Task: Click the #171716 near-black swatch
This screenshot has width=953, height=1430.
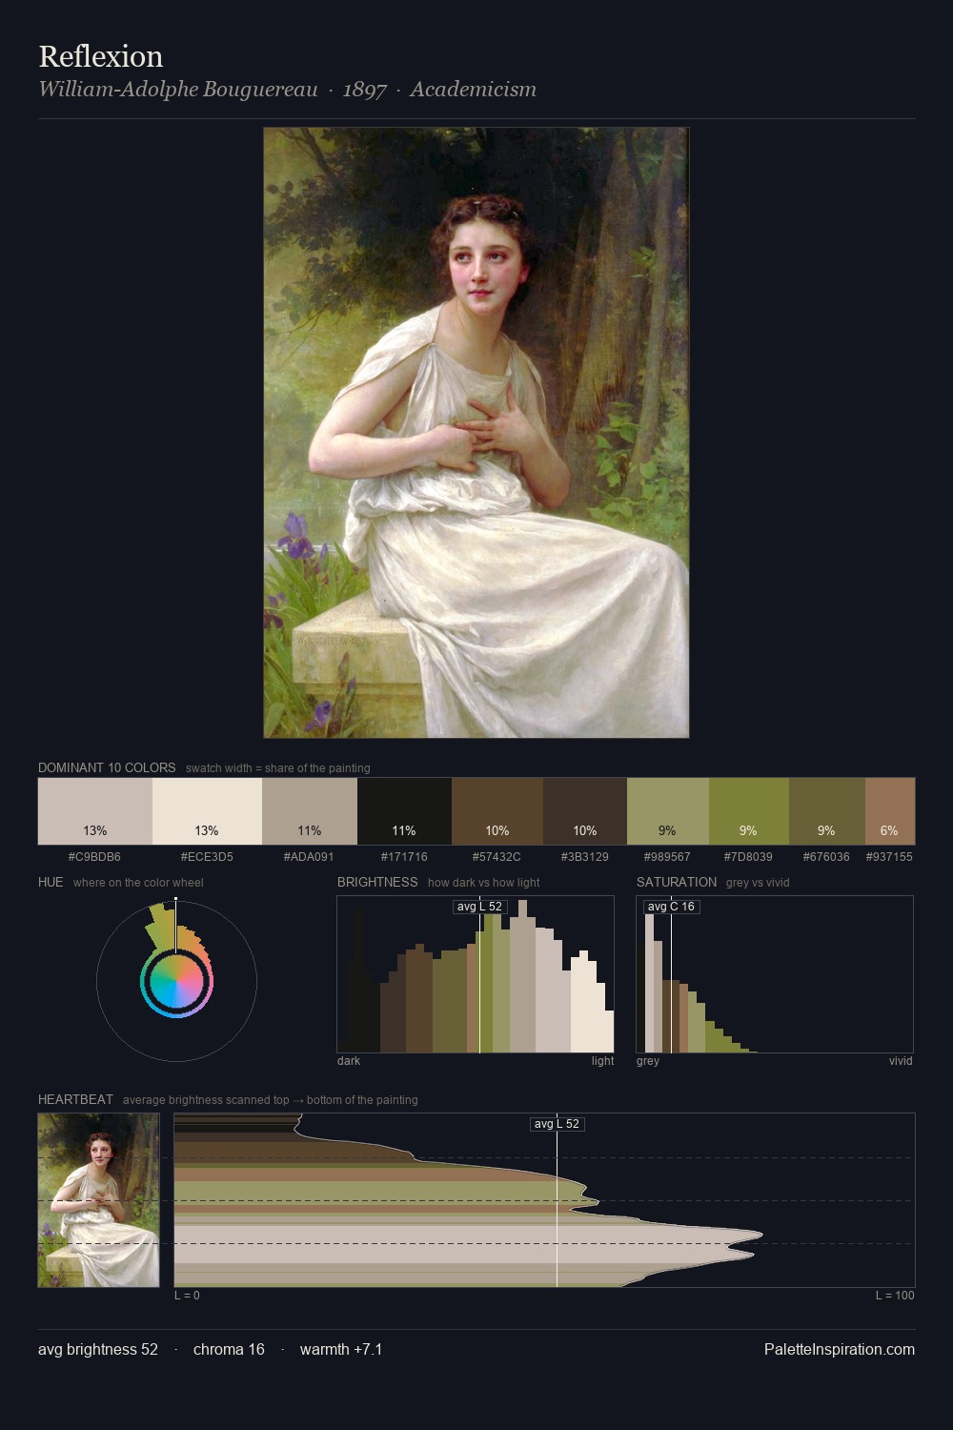Action: pyautogui.click(x=404, y=811)
